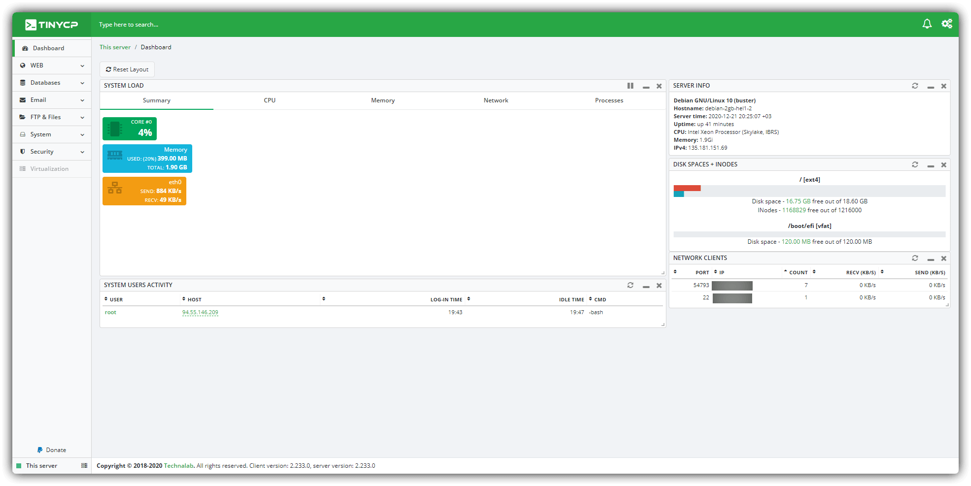Click PayPal Donate icon

(x=40, y=450)
